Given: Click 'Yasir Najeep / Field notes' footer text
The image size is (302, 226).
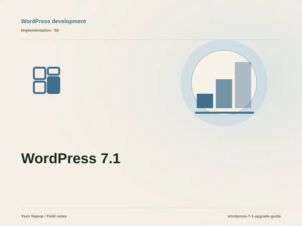Looking at the screenshot, I should [x=44, y=216].
